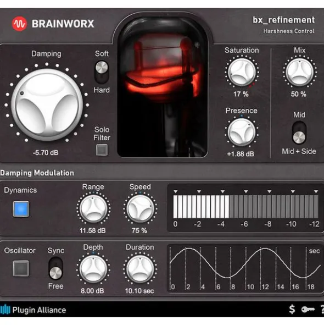Click the Speed knob
This screenshot has width=324, height=325.
141,208
